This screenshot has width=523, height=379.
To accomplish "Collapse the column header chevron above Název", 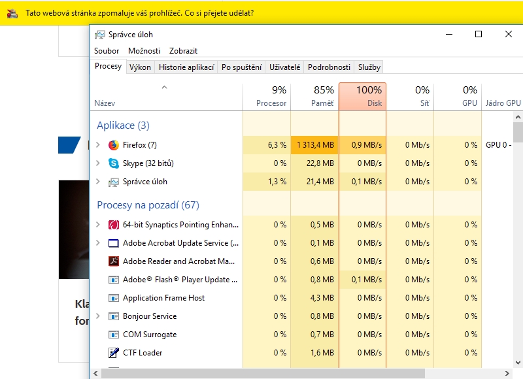I will coord(165,88).
